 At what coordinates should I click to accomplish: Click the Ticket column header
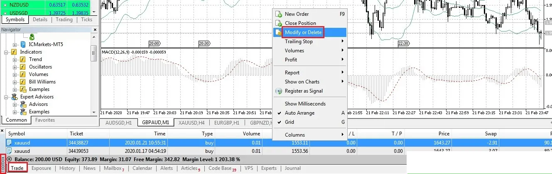pyautogui.click(x=88, y=134)
